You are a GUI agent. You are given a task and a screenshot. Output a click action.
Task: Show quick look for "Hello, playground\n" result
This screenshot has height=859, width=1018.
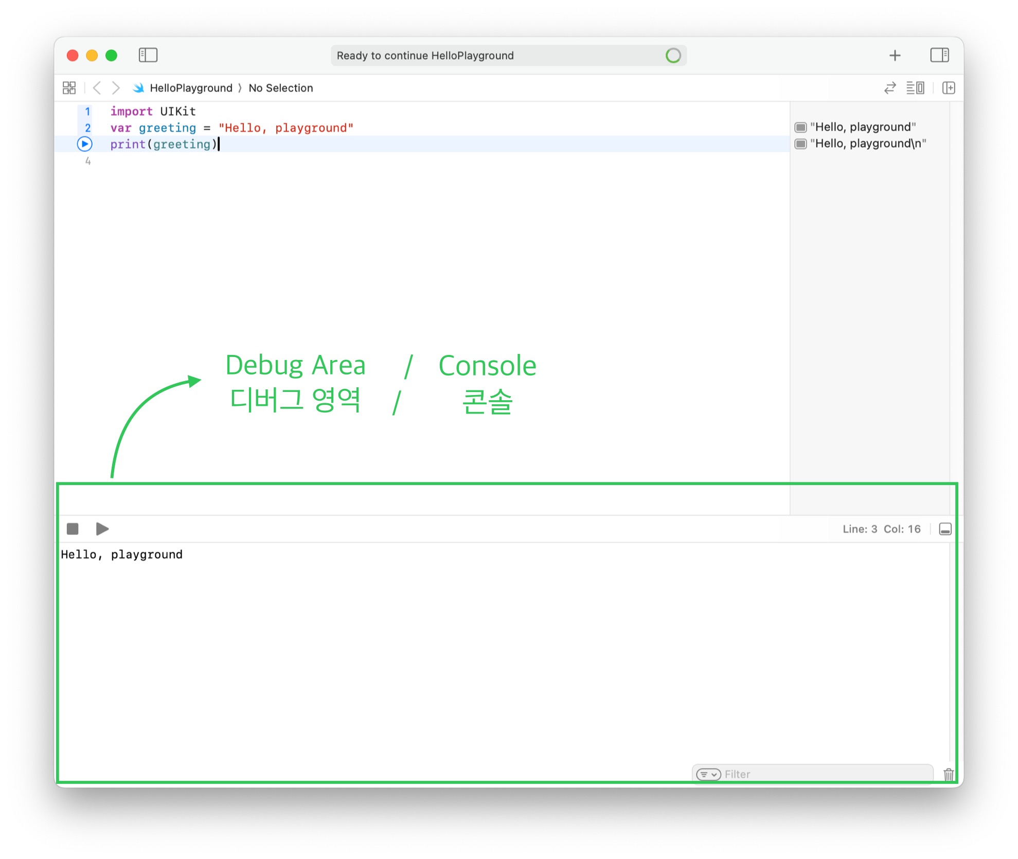click(800, 144)
